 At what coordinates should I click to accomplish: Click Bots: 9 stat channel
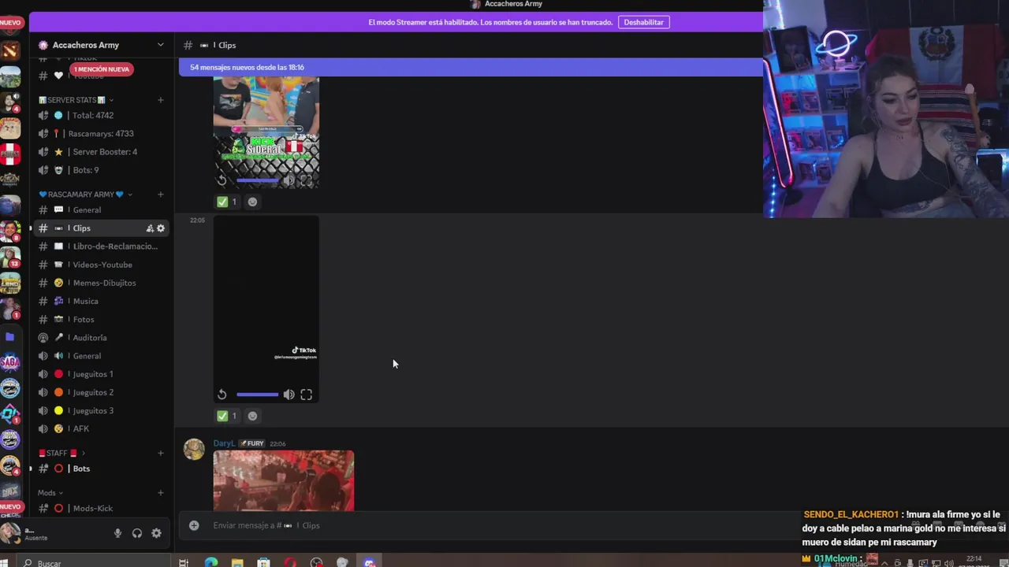[x=102, y=170]
